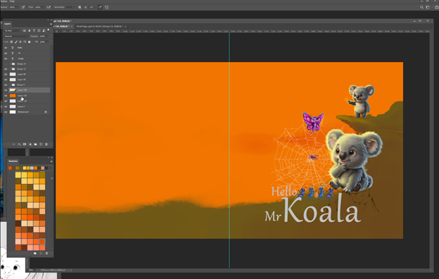Filter layers by type layers icon
The image size is (439, 279).
point(34,30)
